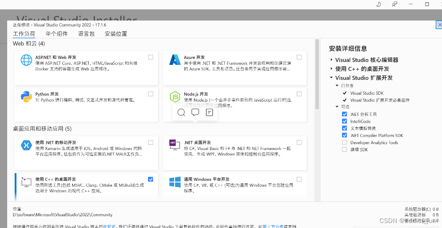Select the ASP.NET 和 Web 开发 card title

(x=56, y=57)
